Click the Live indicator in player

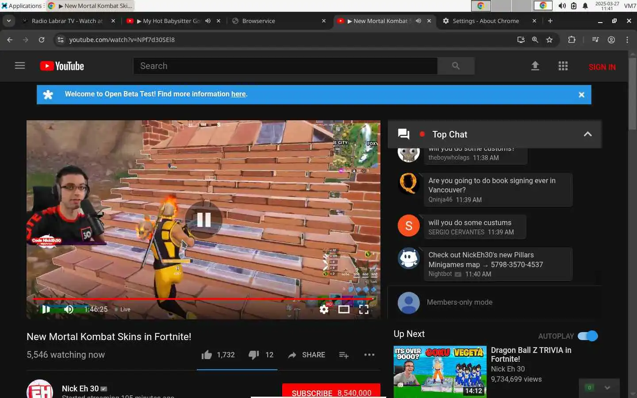tap(123, 309)
